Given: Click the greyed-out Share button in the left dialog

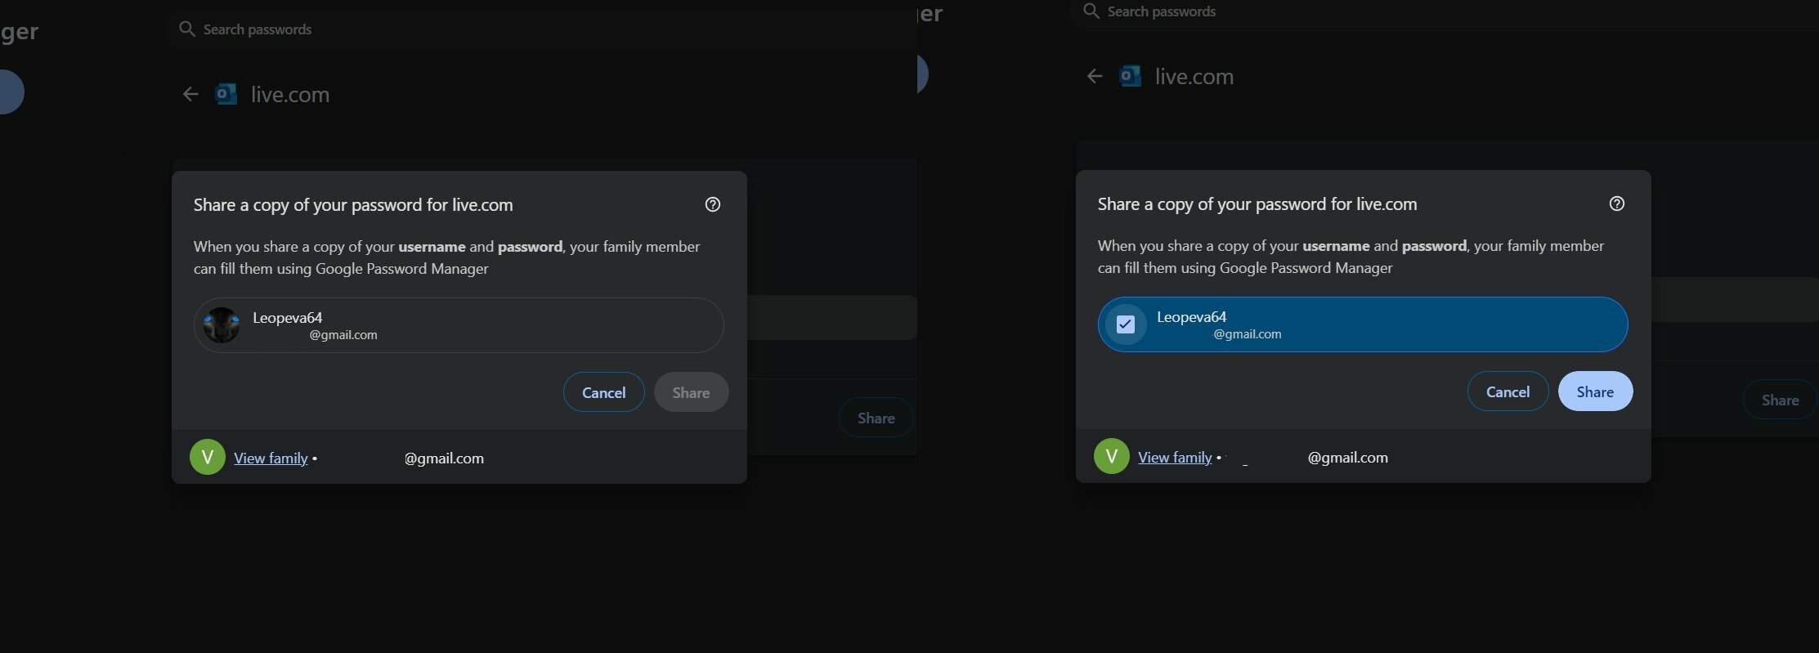Looking at the screenshot, I should (692, 392).
